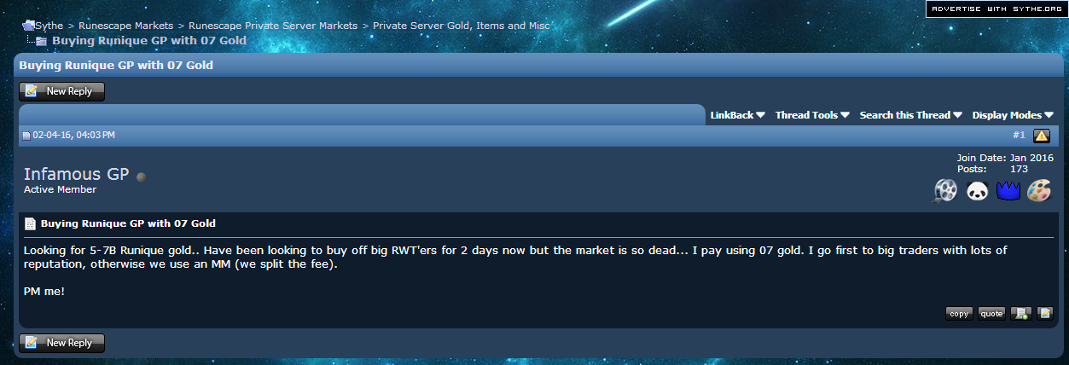Click the user offline status indicator dot
This screenshot has width=1069, height=365.
coord(141,177)
